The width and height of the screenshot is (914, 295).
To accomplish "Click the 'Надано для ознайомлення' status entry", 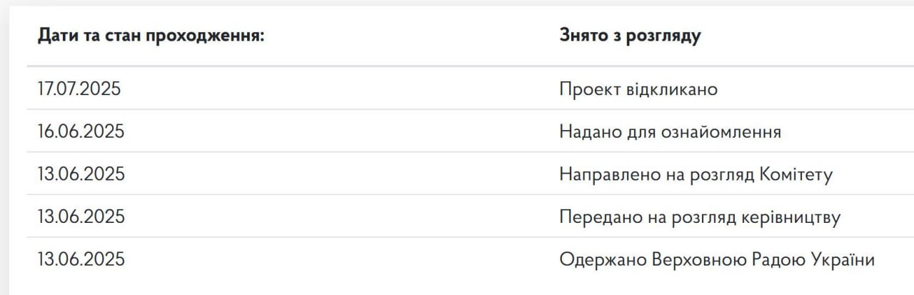I will [x=670, y=132].
